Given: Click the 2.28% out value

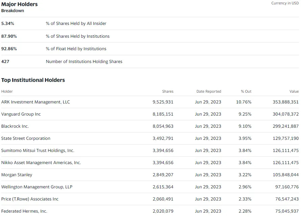Looking at the screenshot, I should [245, 211].
